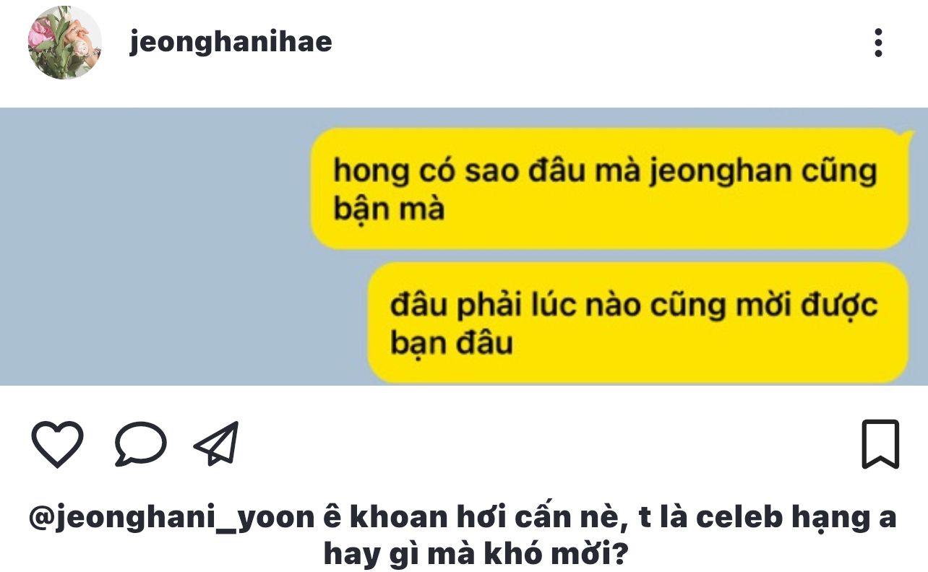Open the three-dot more options menu
The width and height of the screenshot is (928, 572).
tap(878, 43)
